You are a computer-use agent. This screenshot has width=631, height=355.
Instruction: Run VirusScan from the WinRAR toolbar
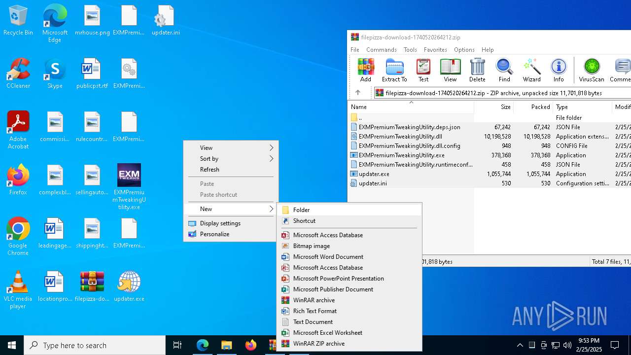(592, 70)
